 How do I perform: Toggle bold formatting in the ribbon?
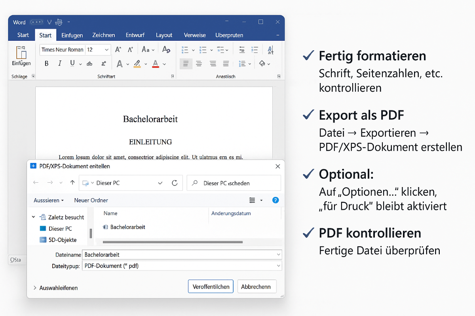(46, 63)
